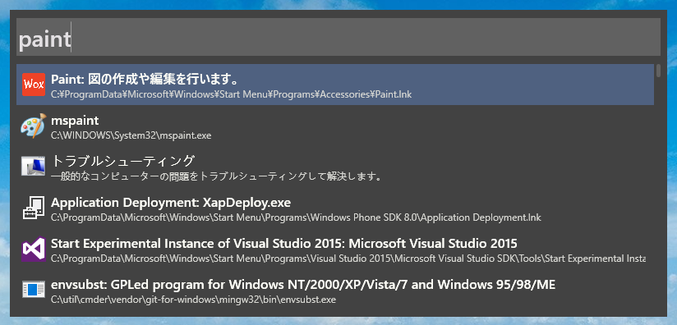
Task: Select "Start Experimental Instance of Visual Studio 2015" title
Action: [x=284, y=244]
